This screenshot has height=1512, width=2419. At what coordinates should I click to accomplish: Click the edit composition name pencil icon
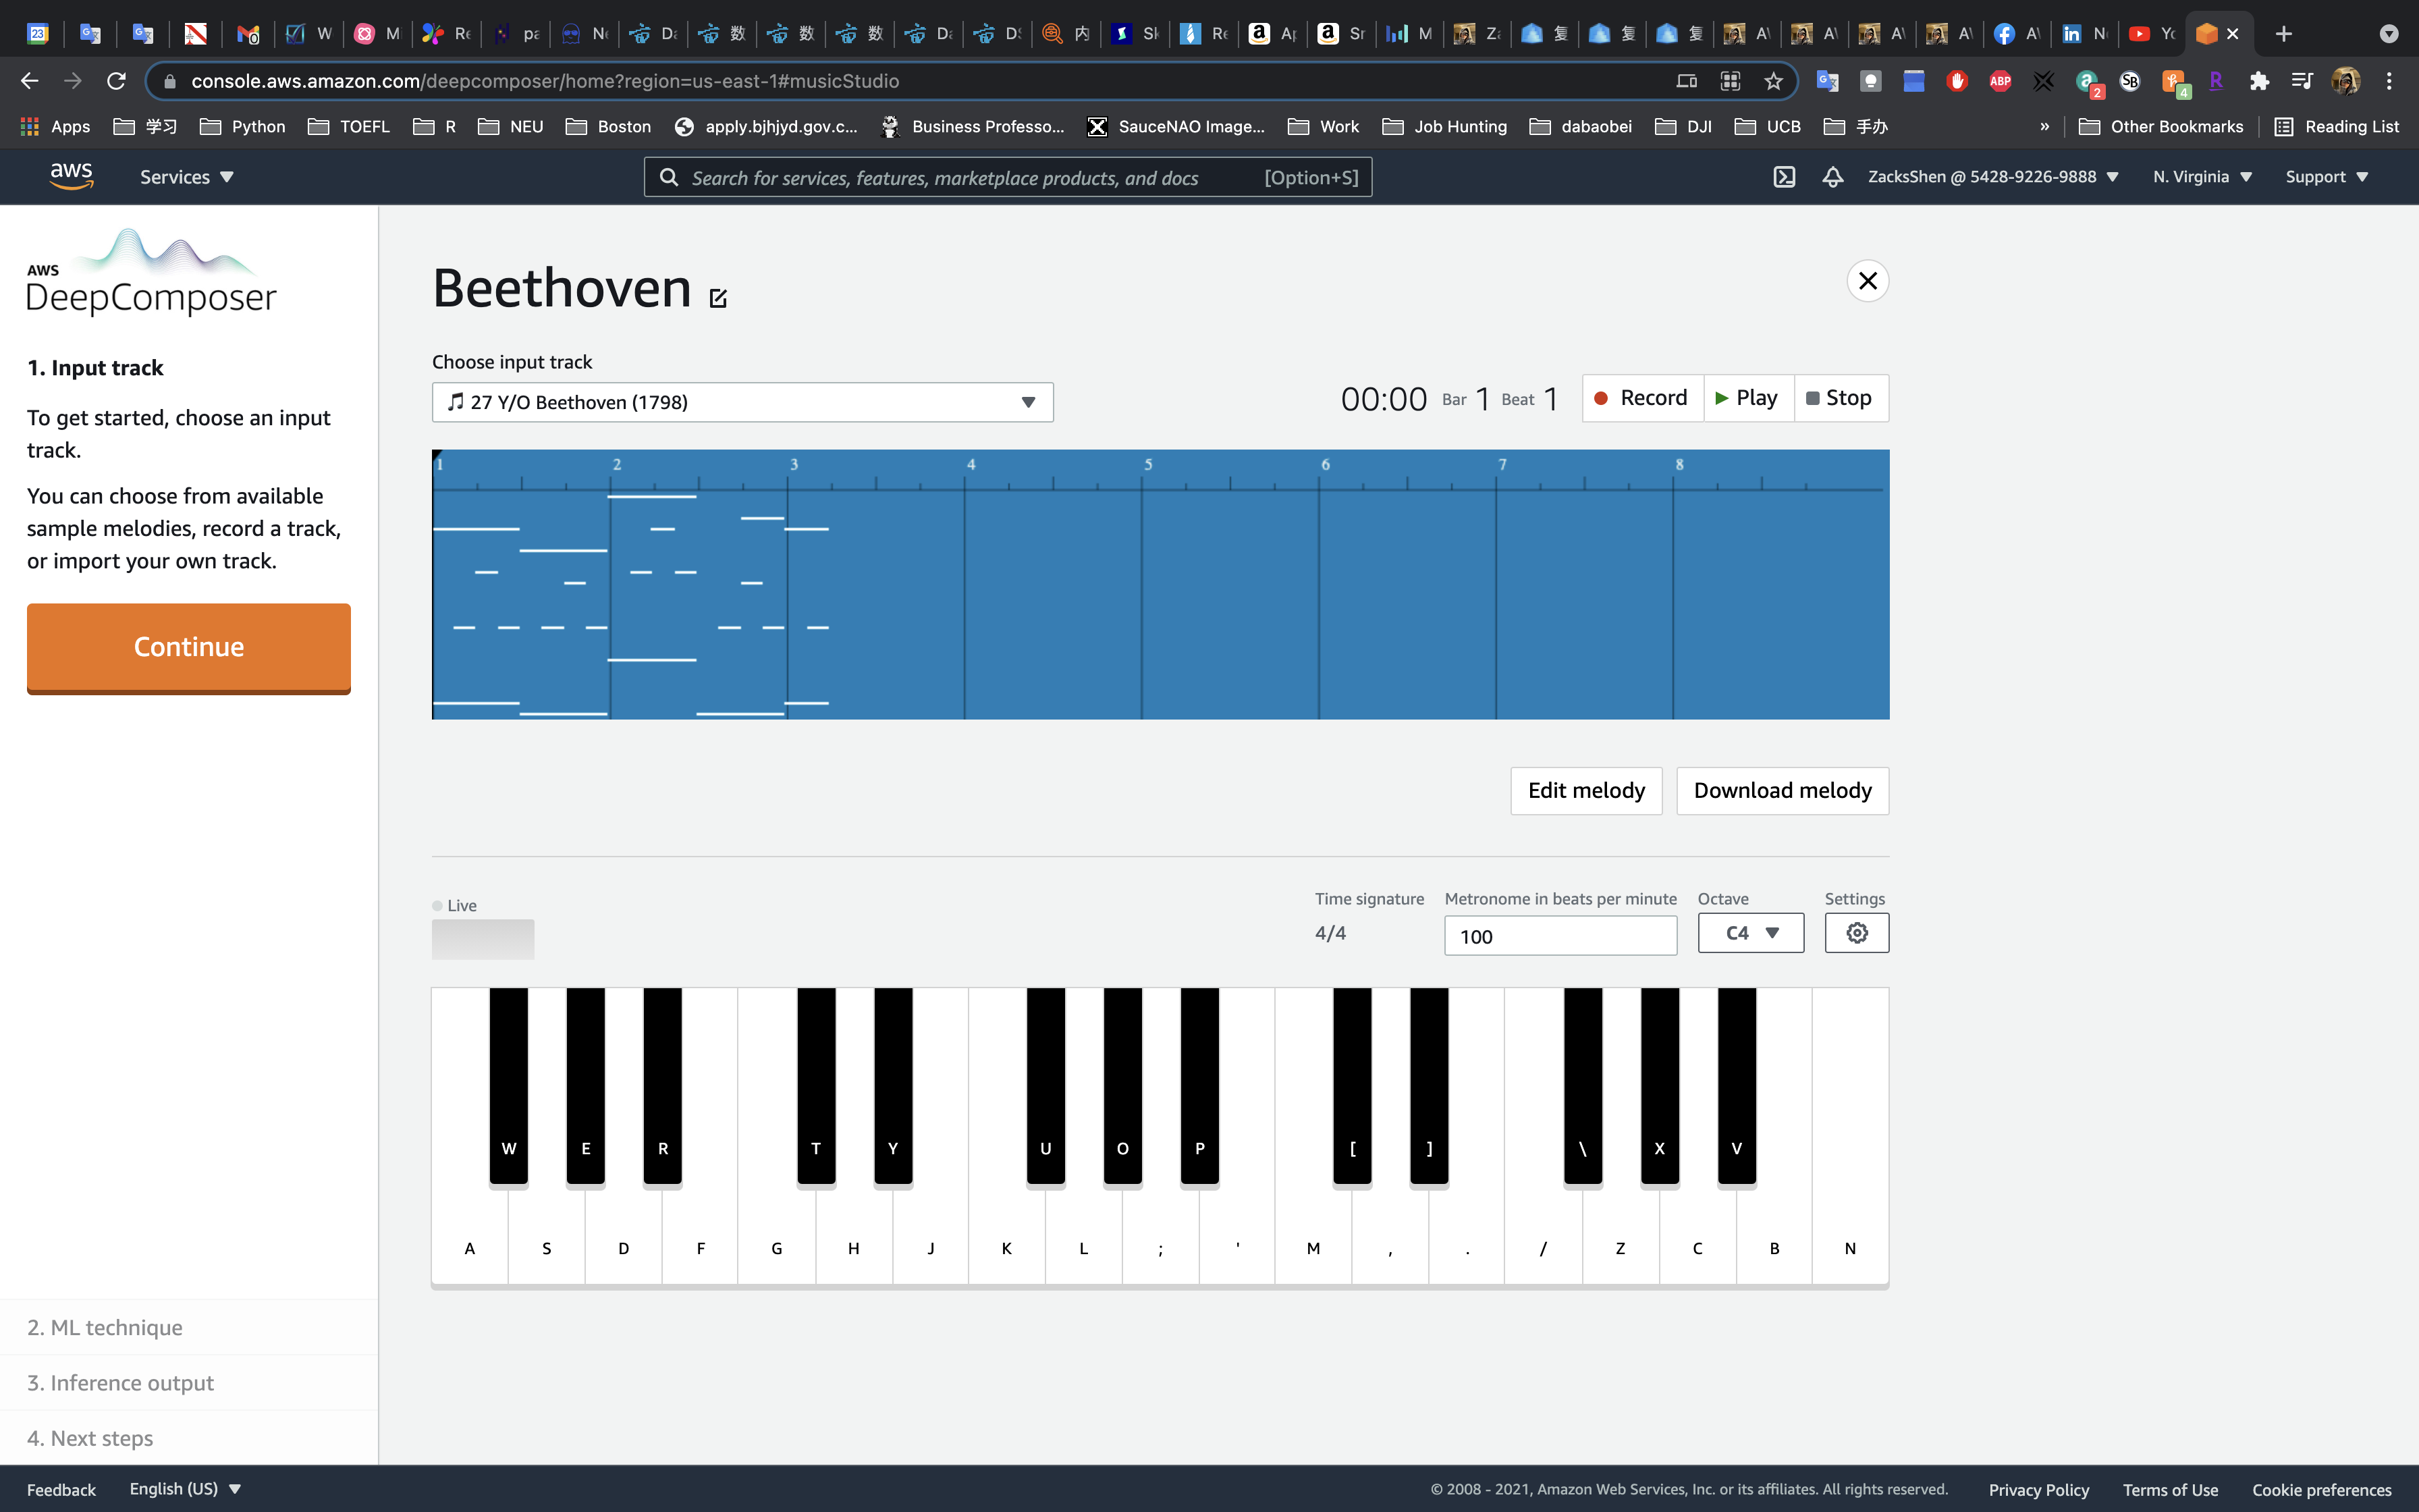717,297
